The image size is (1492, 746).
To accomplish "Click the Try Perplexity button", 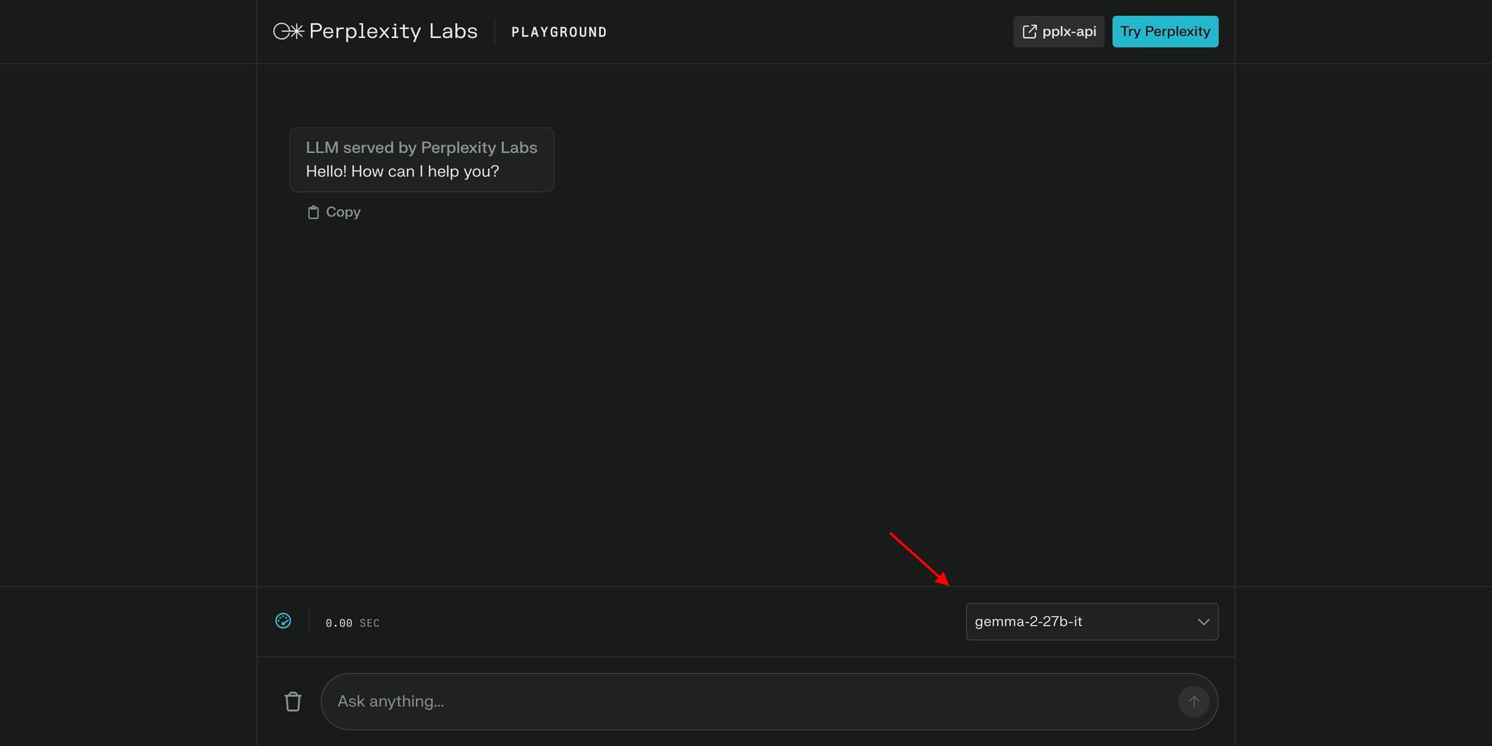I will click(1165, 31).
